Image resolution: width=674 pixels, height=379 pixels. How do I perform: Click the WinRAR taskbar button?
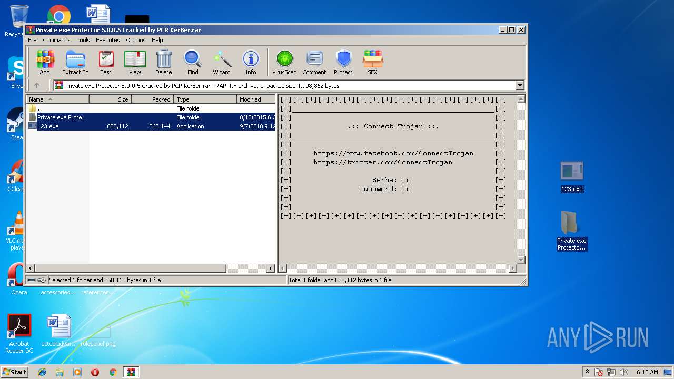[131, 372]
